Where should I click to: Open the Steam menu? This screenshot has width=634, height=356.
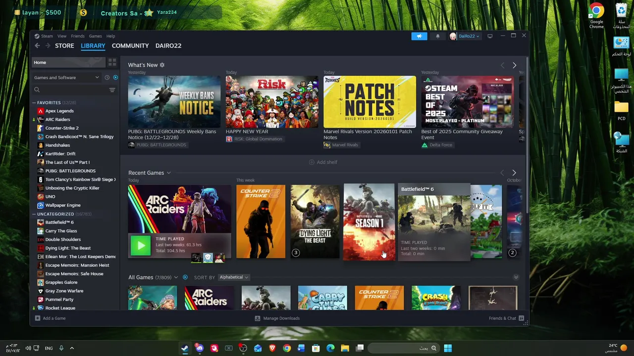coord(47,36)
